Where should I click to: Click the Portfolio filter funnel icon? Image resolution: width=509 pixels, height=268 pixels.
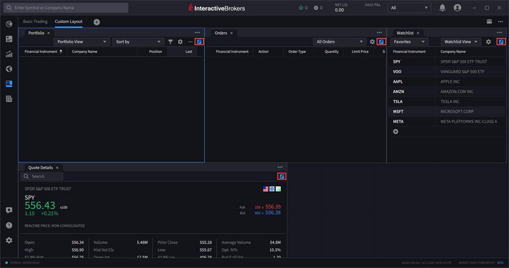[170, 42]
